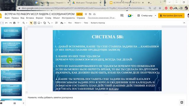Viewport: 189px width, 106px height.
Task: Select the Line tool icon
Action: (x=49, y=23)
